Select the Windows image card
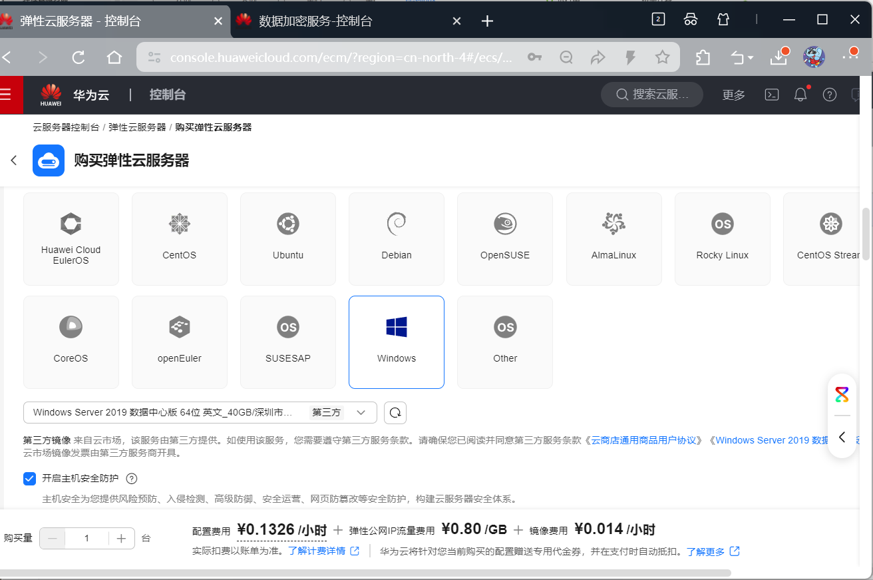The width and height of the screenshot is (873, 580). coord(397,342)
